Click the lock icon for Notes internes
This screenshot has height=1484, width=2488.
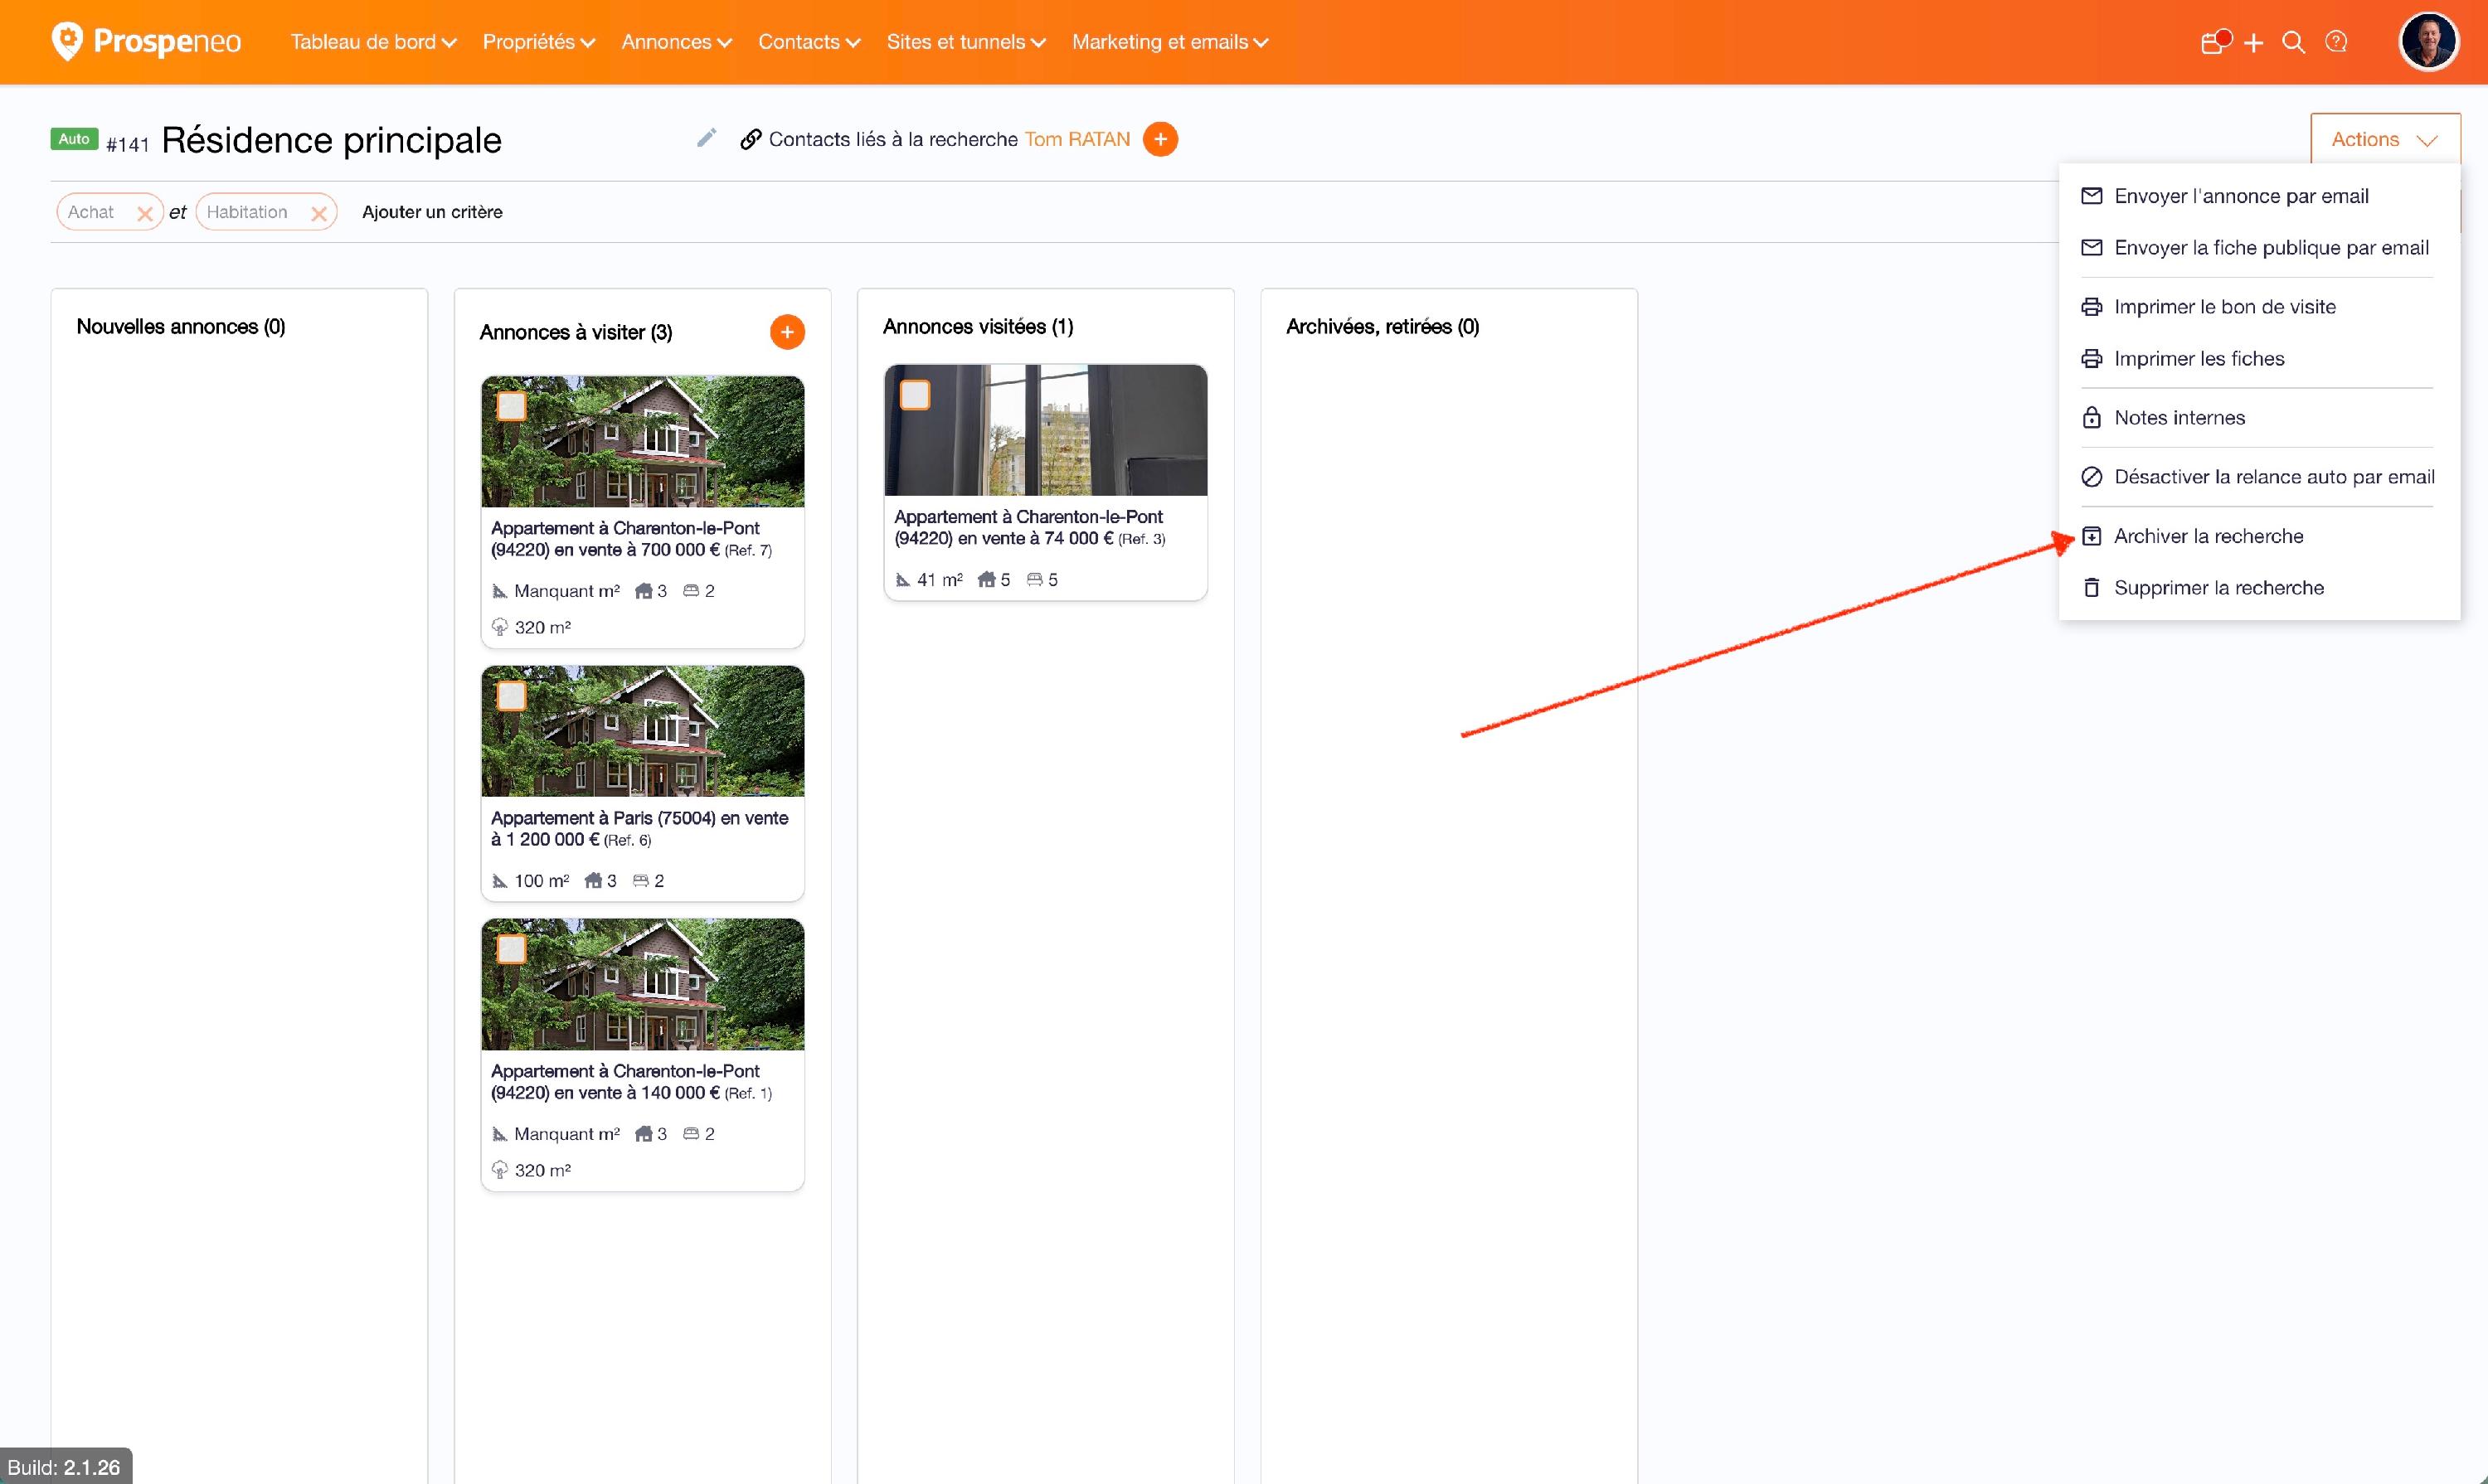coord(2091,417)
